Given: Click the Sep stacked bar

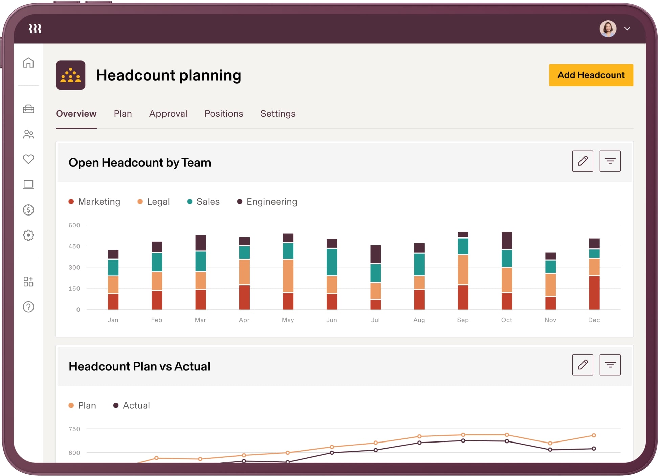Looking at the screenshot, I should click(x=463, y=271).
